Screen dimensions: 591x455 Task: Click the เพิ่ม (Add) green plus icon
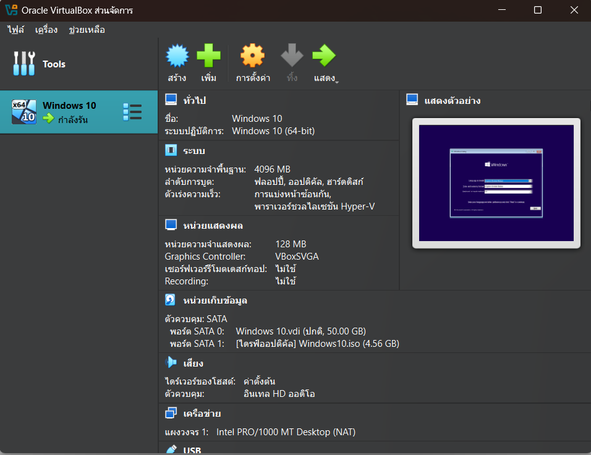pos(208,56)
